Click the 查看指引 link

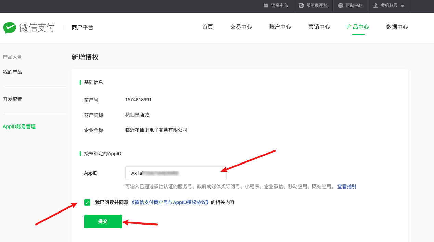pos(347,186)
